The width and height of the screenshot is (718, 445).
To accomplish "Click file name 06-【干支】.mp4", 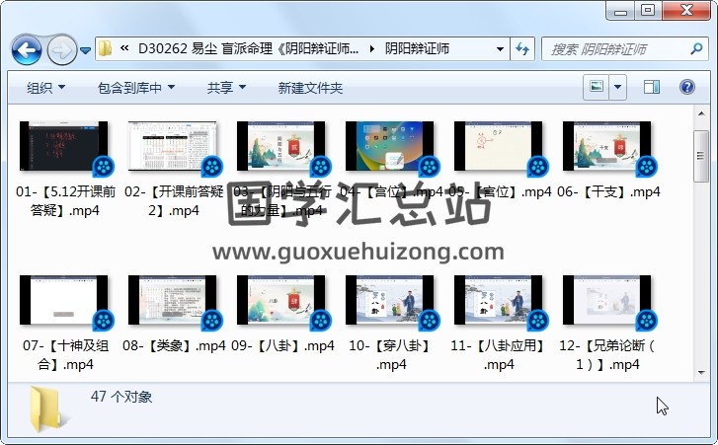I will point(608,191).
